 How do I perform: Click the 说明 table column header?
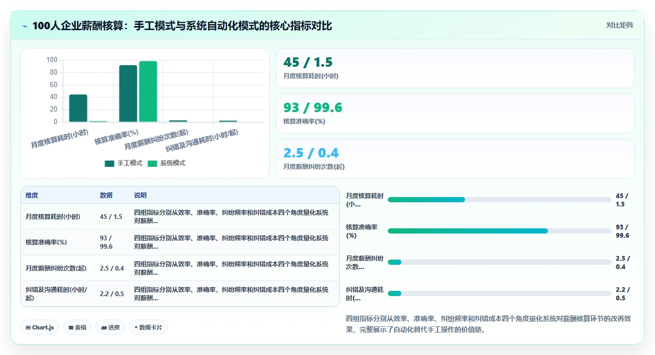click(140, 195)
